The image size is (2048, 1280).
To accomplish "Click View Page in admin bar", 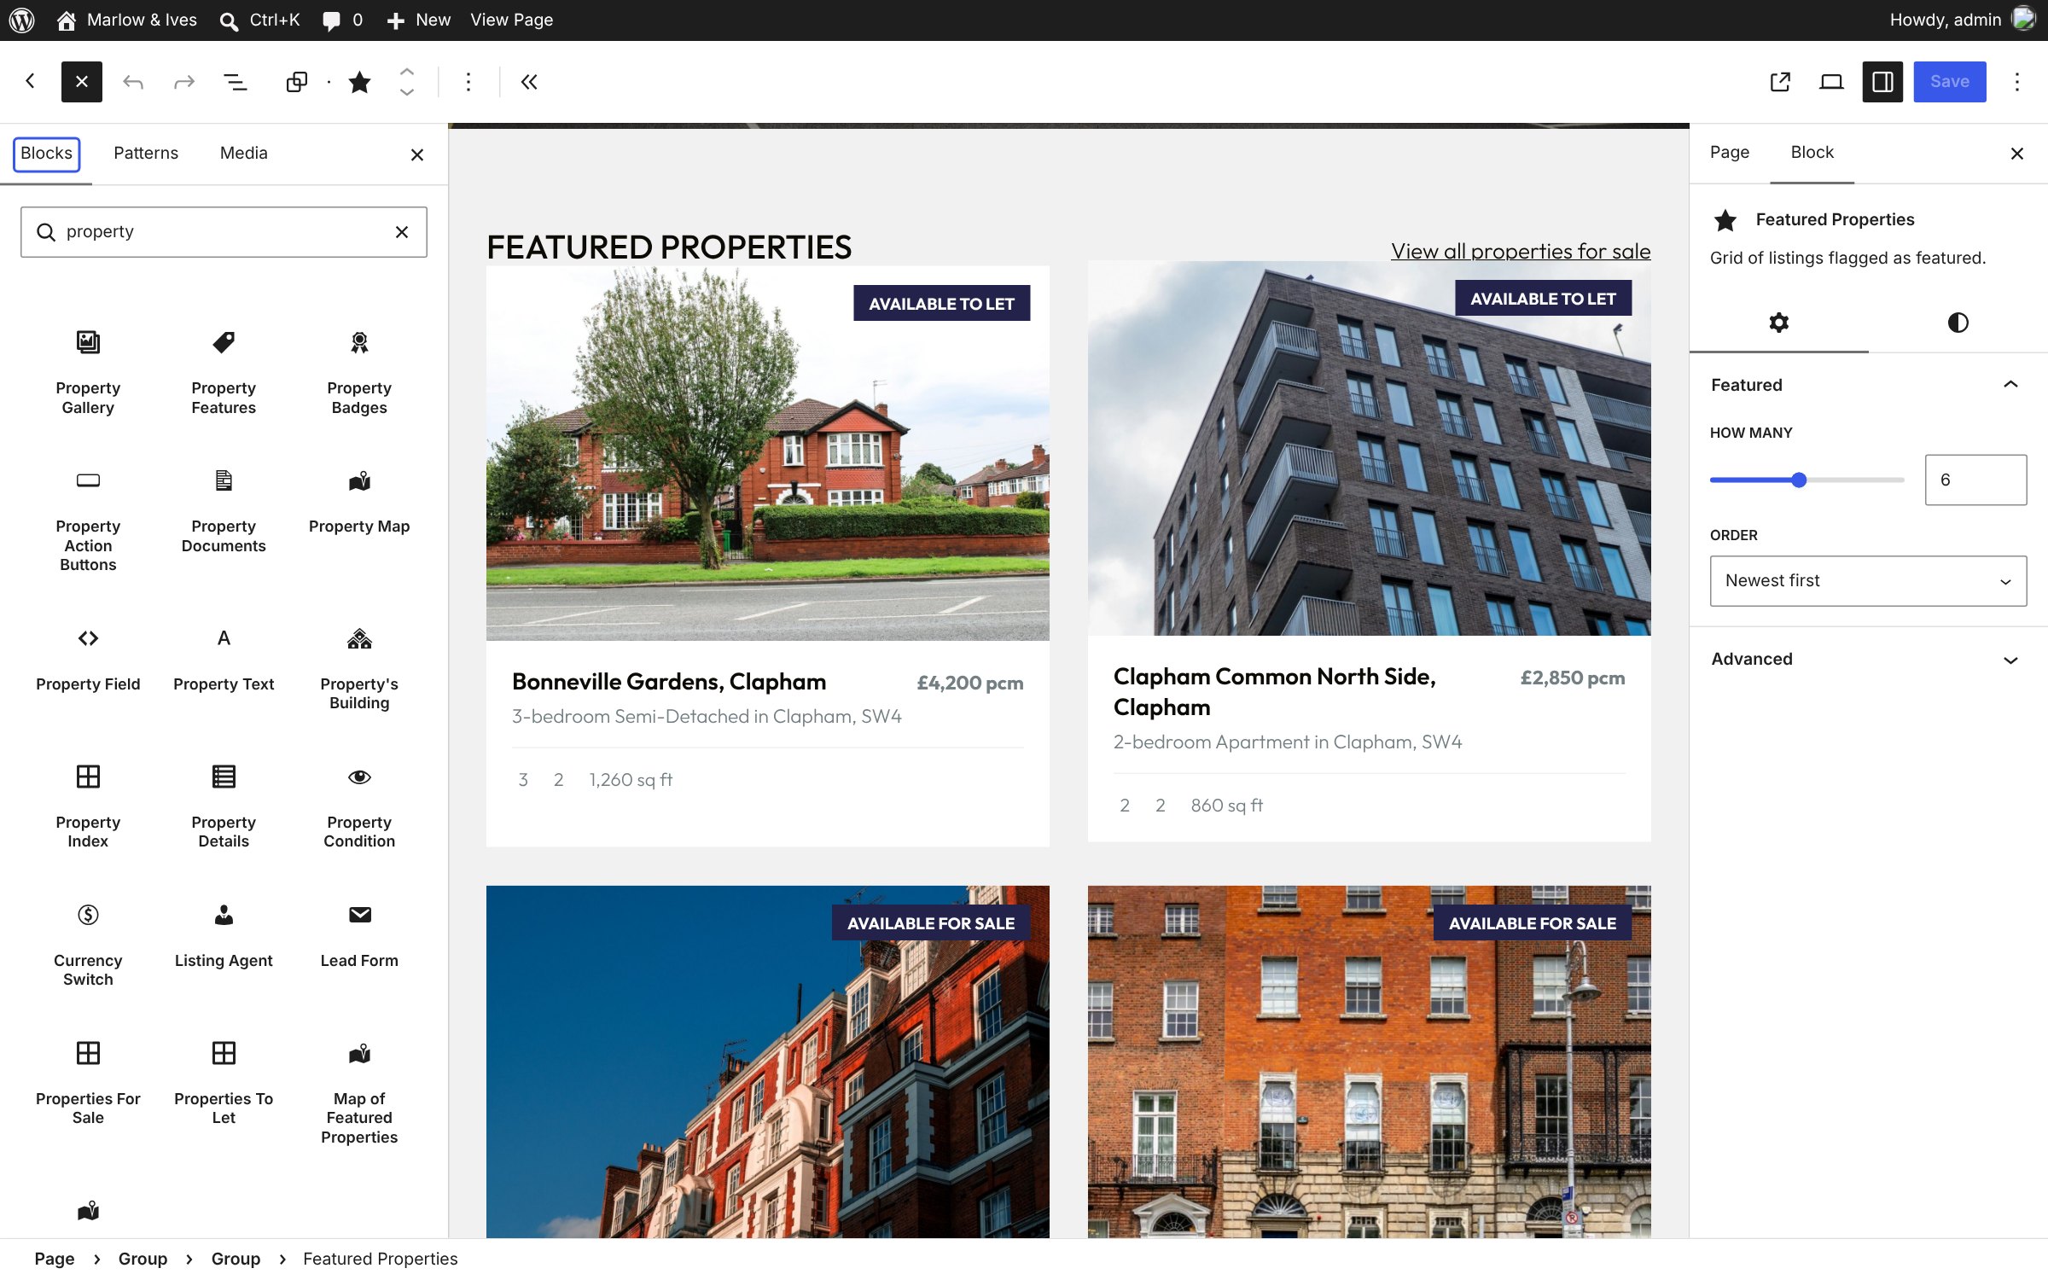I will [x=511, y=20].
